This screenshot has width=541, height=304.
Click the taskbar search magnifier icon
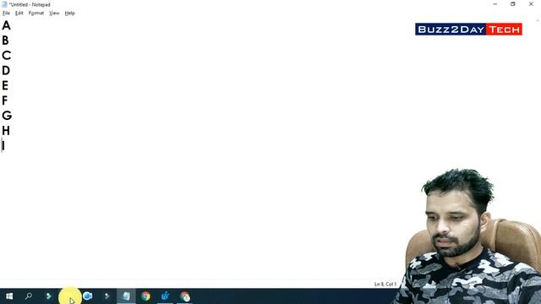pyautogui.click(x=29, y=296)
